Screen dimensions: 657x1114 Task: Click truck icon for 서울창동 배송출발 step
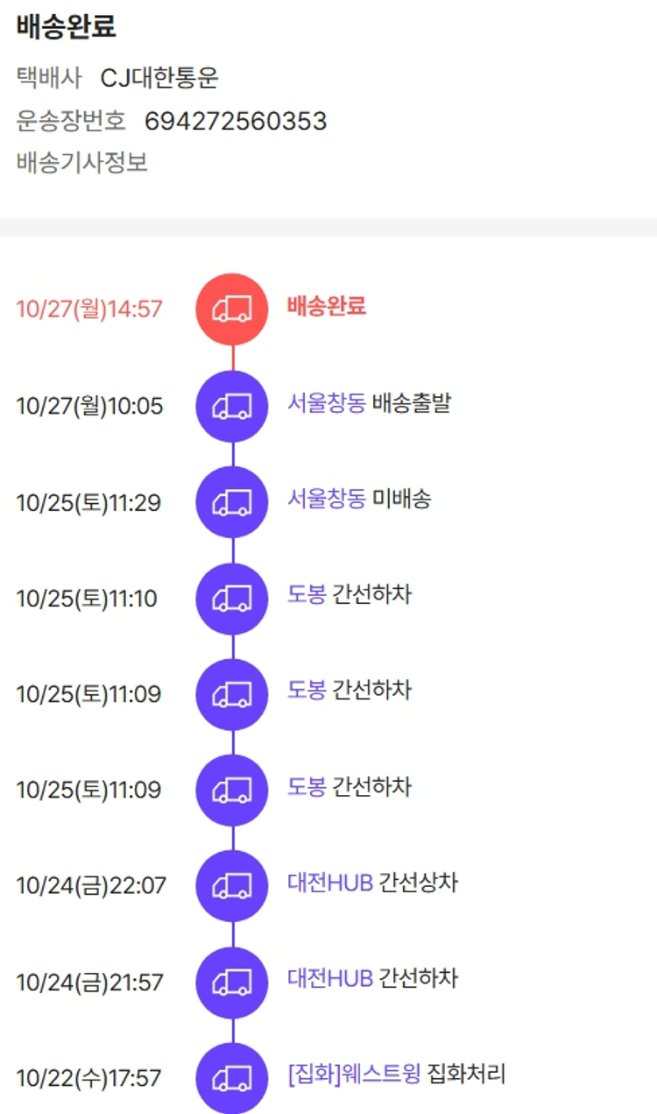click(232, 406)
